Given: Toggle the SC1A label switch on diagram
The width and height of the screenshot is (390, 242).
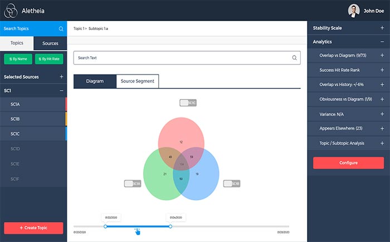Looking at the screenshot, I should click(133, 184).
